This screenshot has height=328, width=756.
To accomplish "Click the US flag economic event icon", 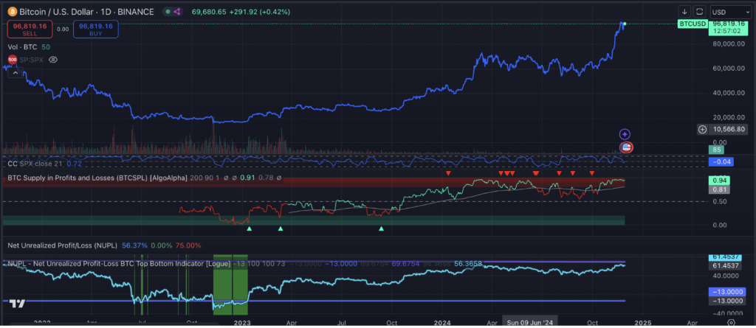I will [626, 147].
